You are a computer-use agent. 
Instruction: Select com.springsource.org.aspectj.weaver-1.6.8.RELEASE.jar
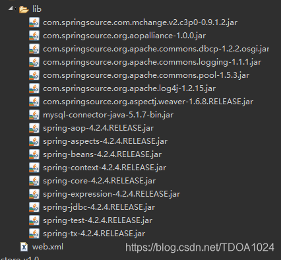pos(148,102)
